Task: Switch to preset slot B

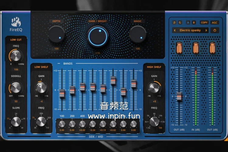Action: pyautogui.click(x=194, y=22)
